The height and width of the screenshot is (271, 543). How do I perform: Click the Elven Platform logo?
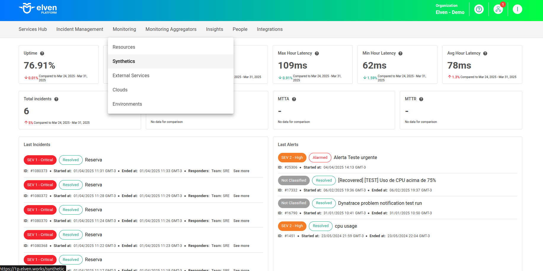pos(38,9)
